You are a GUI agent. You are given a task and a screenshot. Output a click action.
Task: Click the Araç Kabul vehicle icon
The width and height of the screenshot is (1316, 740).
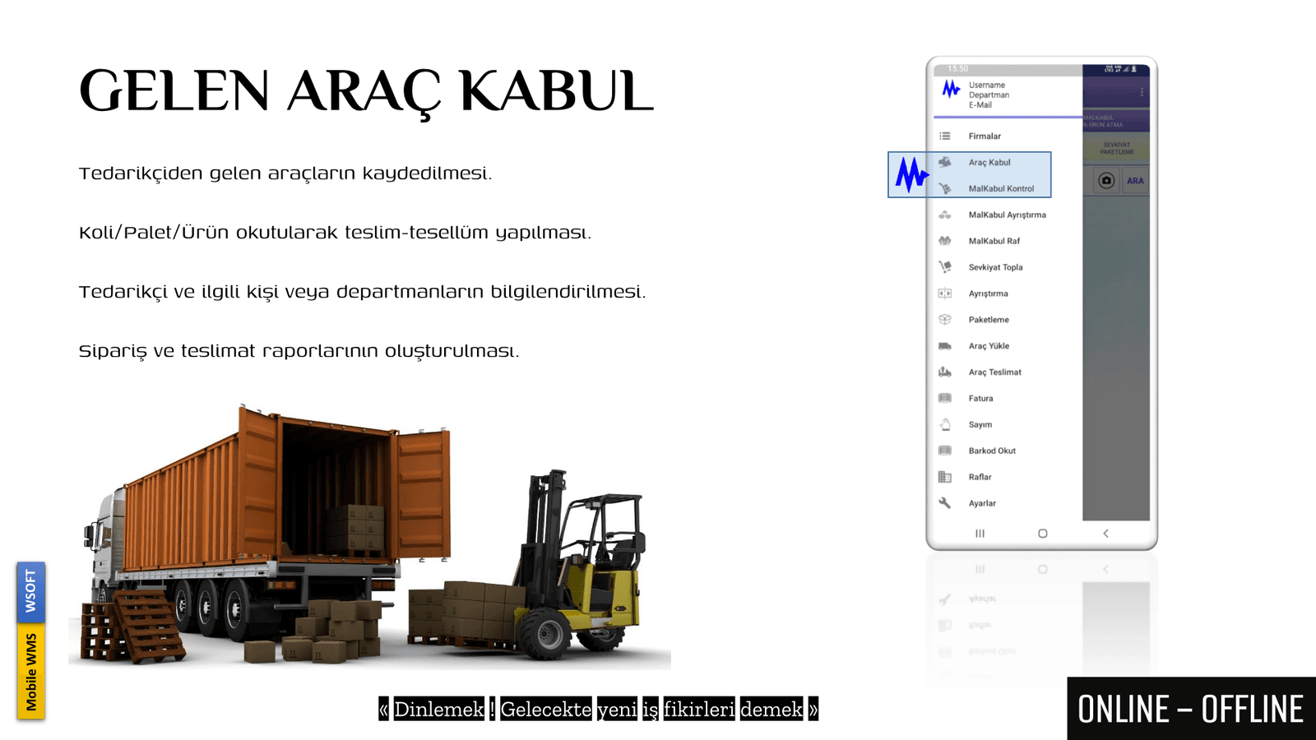(945, 163)
